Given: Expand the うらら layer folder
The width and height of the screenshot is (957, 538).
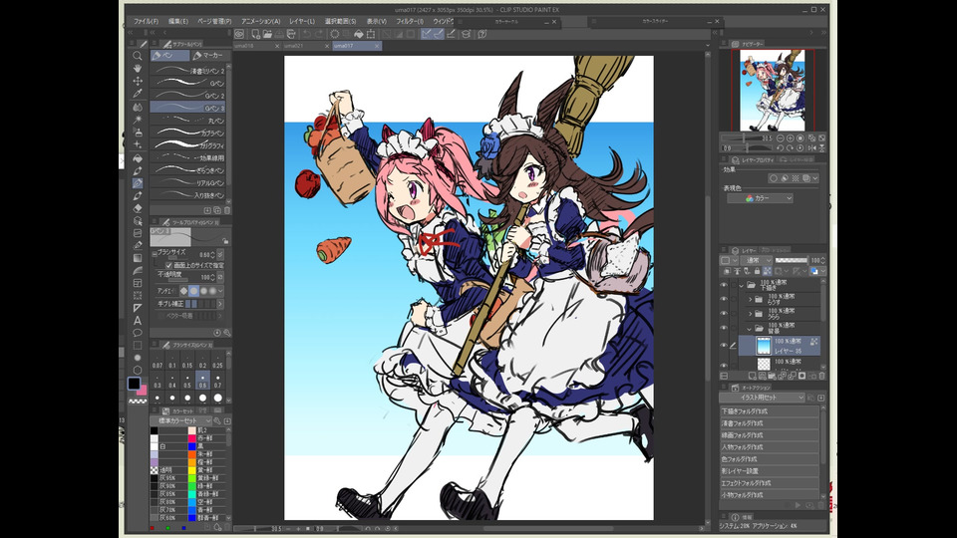Looking at the screenshot, I should coord(750,314).
